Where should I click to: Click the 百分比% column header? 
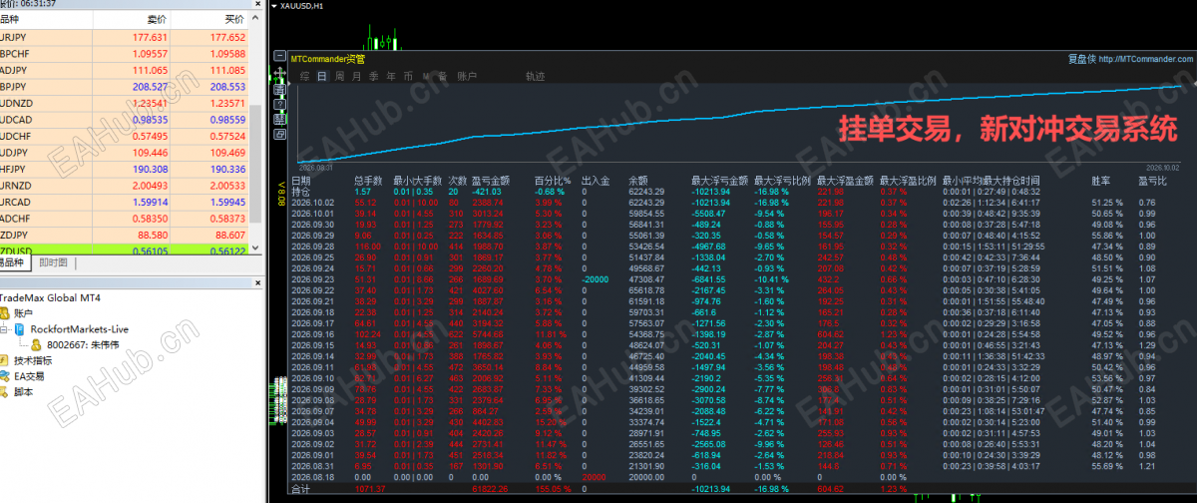pyautogui.click(x=553, y=181)
